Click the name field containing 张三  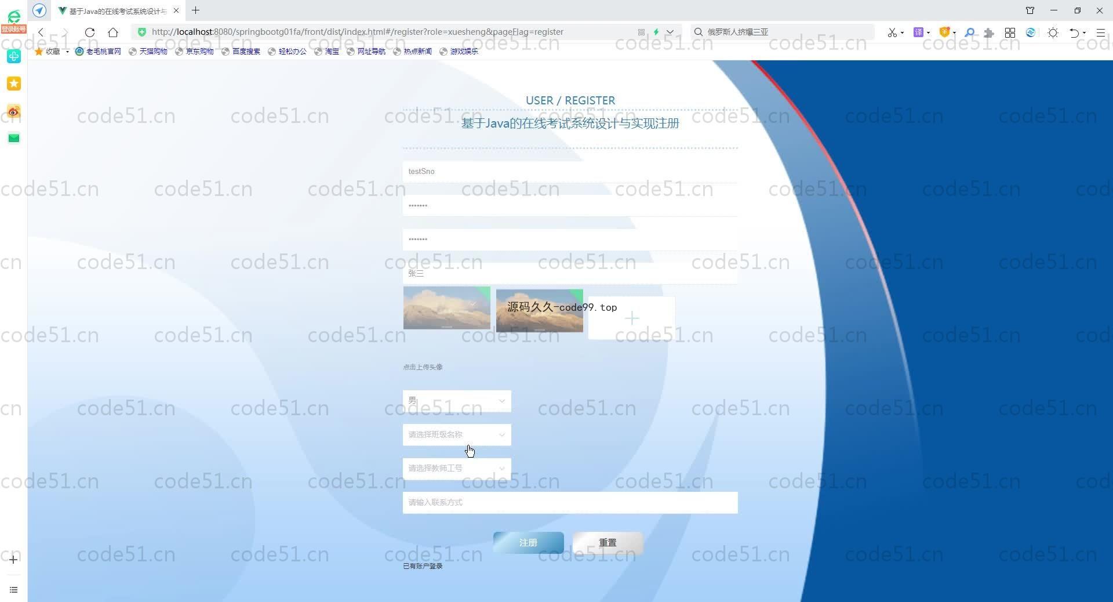point(570,273)
